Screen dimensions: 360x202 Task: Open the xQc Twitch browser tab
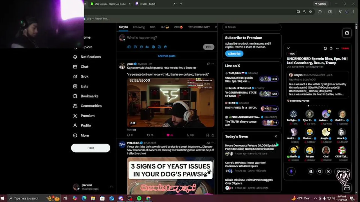155,4
